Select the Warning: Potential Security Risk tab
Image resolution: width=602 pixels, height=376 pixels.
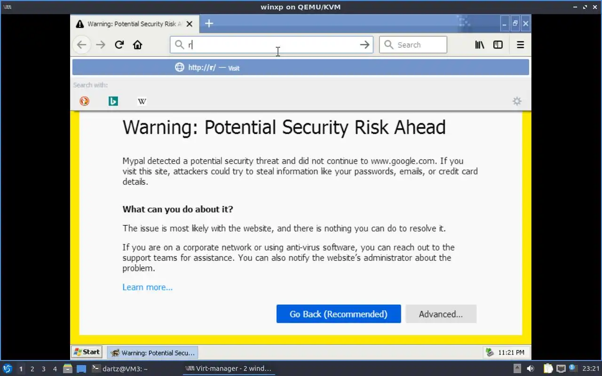(x=135, y=23)
